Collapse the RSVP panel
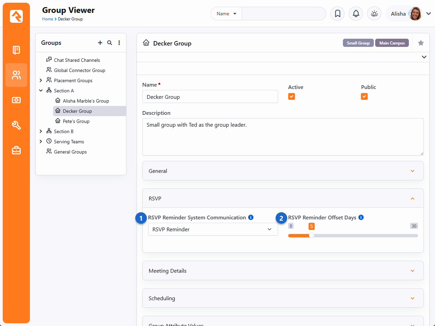The width and height of the screenshot is (435, 326). [412, 198]
